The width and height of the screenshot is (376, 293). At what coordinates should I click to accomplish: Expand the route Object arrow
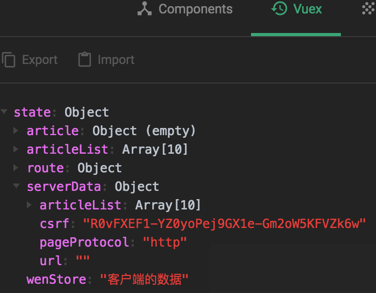[x=17, y=168]
